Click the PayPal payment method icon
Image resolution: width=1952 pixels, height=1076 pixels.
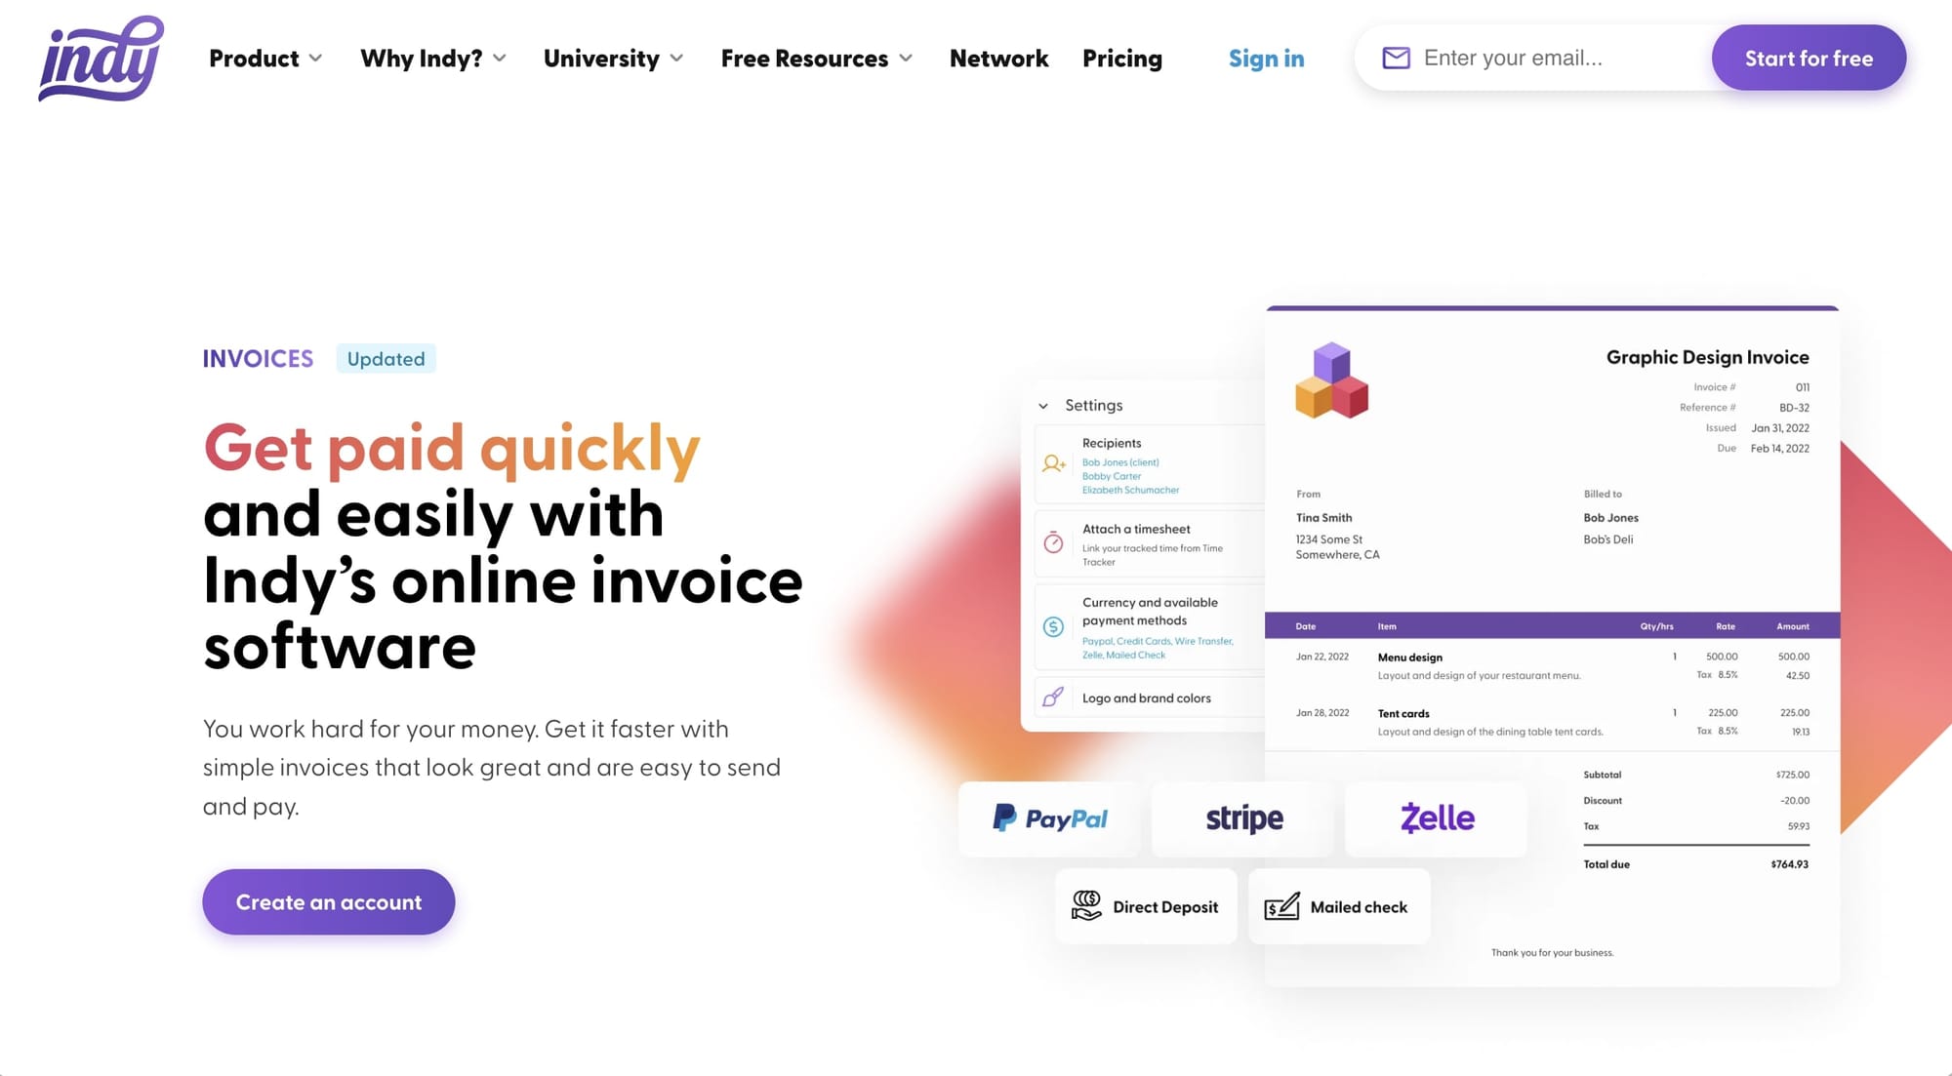pyautogui.click(x=1048, y=817)
